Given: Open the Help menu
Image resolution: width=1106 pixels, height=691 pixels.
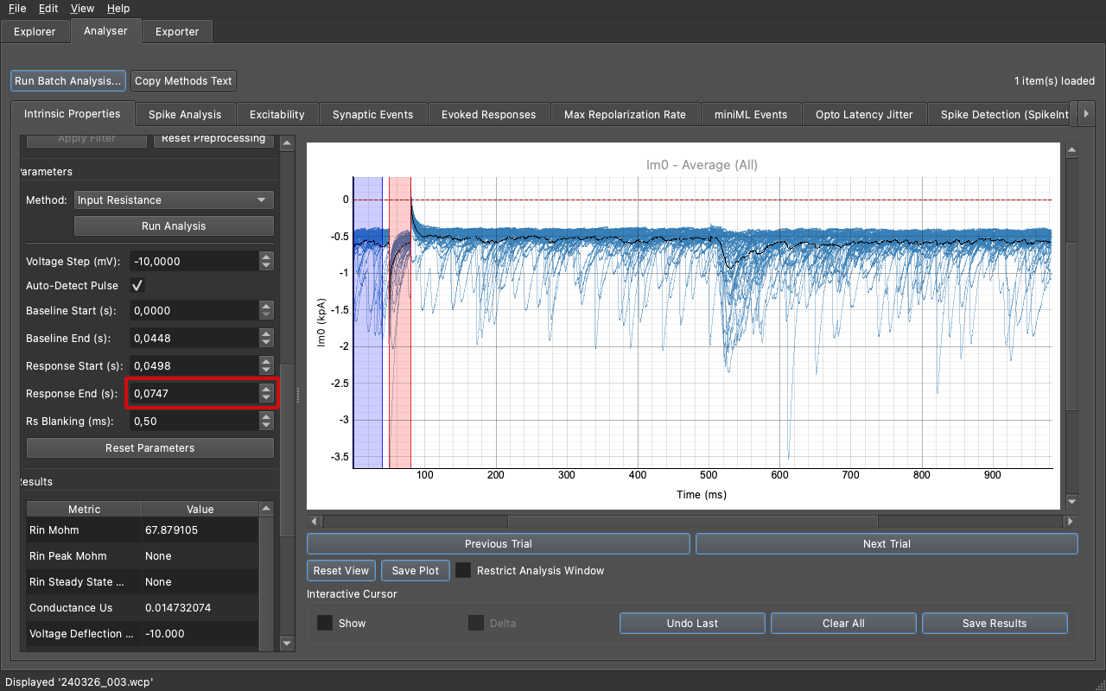Looking at the screenshot, I should (x=118, y=9).
